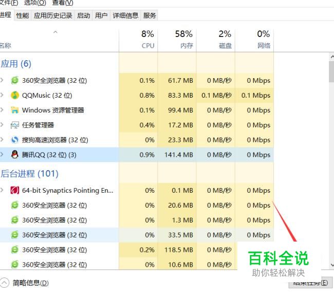Click icon of 360安全浏览器 using 33.5 MB
The width and height of the screenshot is (334, 295).
(x=15, y=235)
